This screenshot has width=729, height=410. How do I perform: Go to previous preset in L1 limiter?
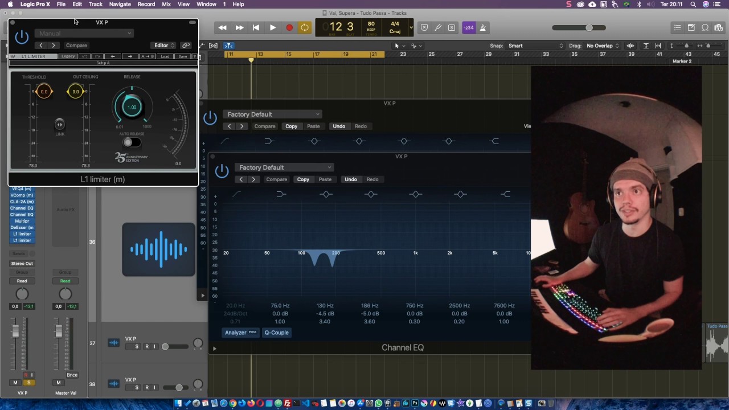41,46
